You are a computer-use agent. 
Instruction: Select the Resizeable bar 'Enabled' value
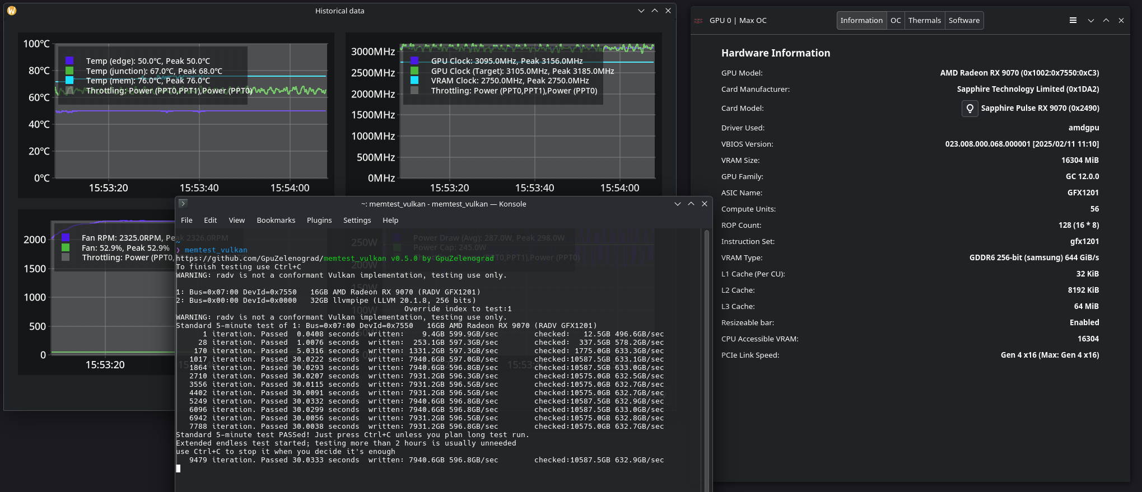(1084, 322)
